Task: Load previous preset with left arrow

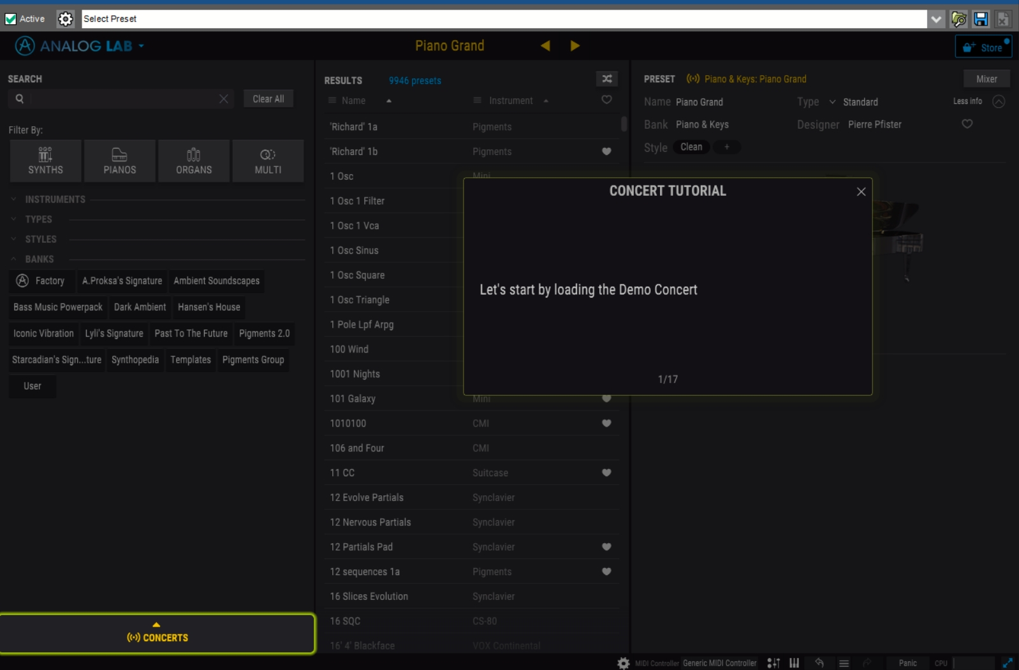Action: (x=545, y=46)
